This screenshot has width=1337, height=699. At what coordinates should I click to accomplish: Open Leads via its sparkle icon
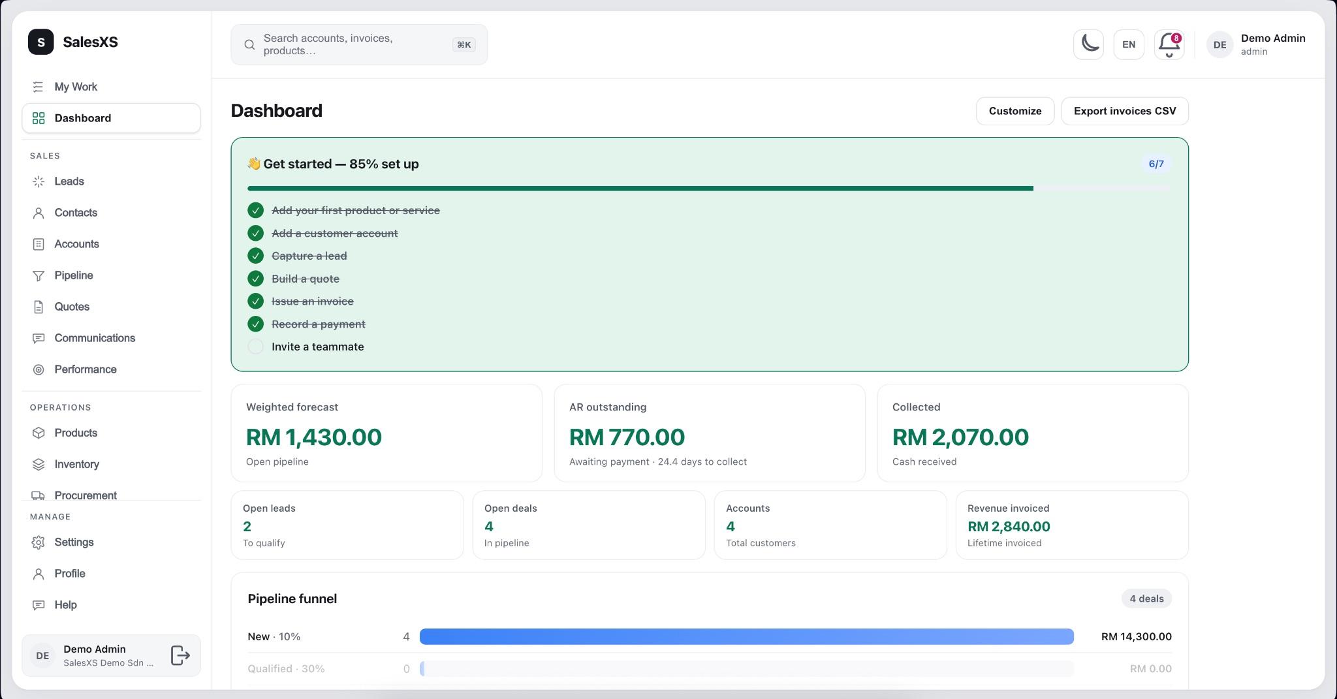(x=39, y=181)
